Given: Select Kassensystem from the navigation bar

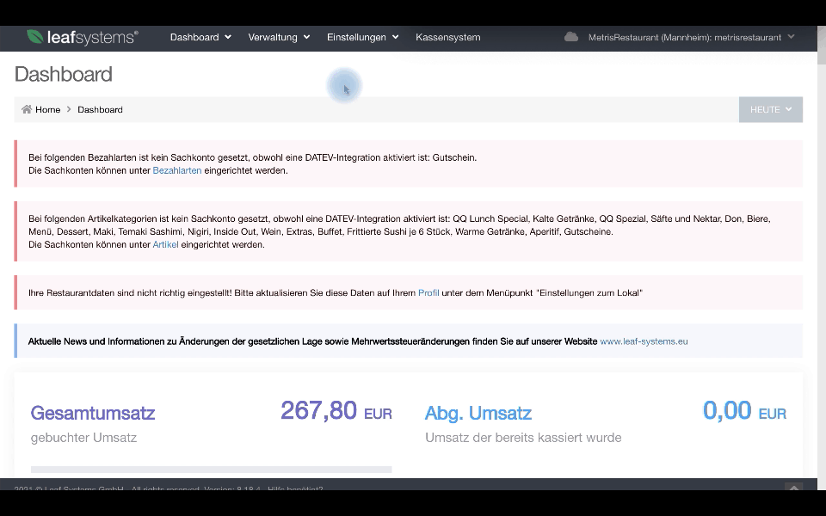Looking at the screenshot, I should [x=447, y=37].
